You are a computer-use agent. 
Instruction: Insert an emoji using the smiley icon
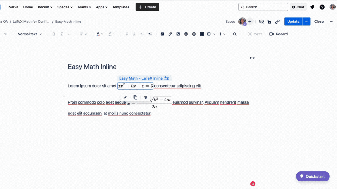pos(194,34)
